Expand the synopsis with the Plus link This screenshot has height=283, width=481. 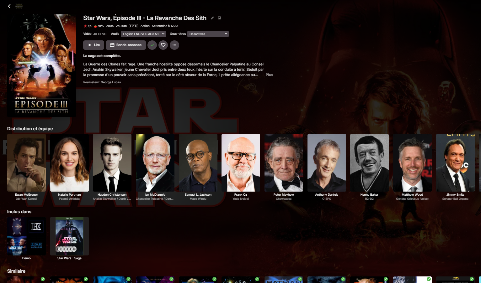(x=269, y=75)
